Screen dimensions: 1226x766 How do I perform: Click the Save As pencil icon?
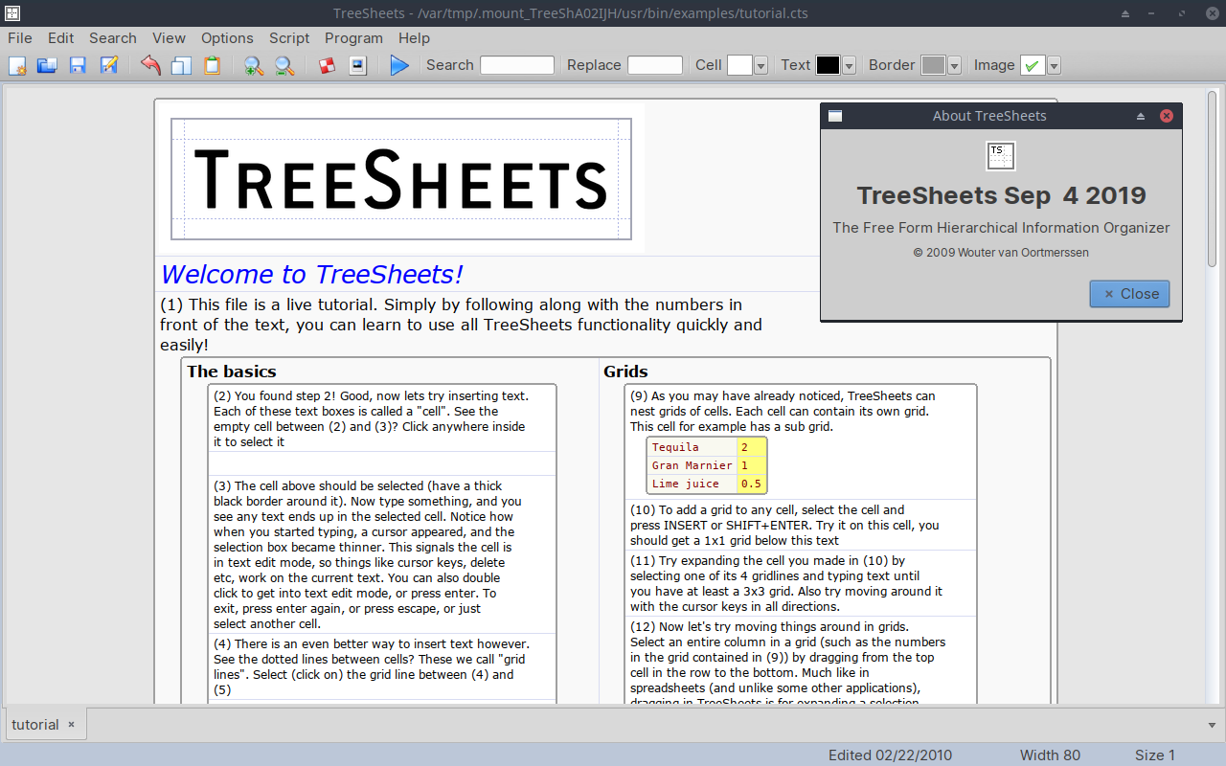(x=109, y=65)
